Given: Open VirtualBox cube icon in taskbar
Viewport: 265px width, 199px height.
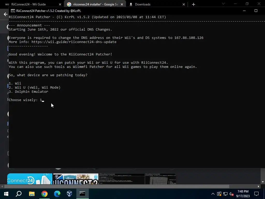Looking at the screenshot, I should pyautogui.click(x=70, y=194).
